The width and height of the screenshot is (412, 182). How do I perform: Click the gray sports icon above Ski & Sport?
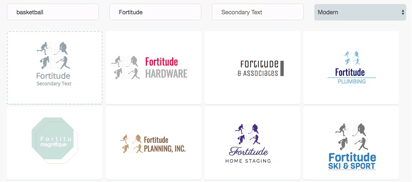[x=352, y=137]
